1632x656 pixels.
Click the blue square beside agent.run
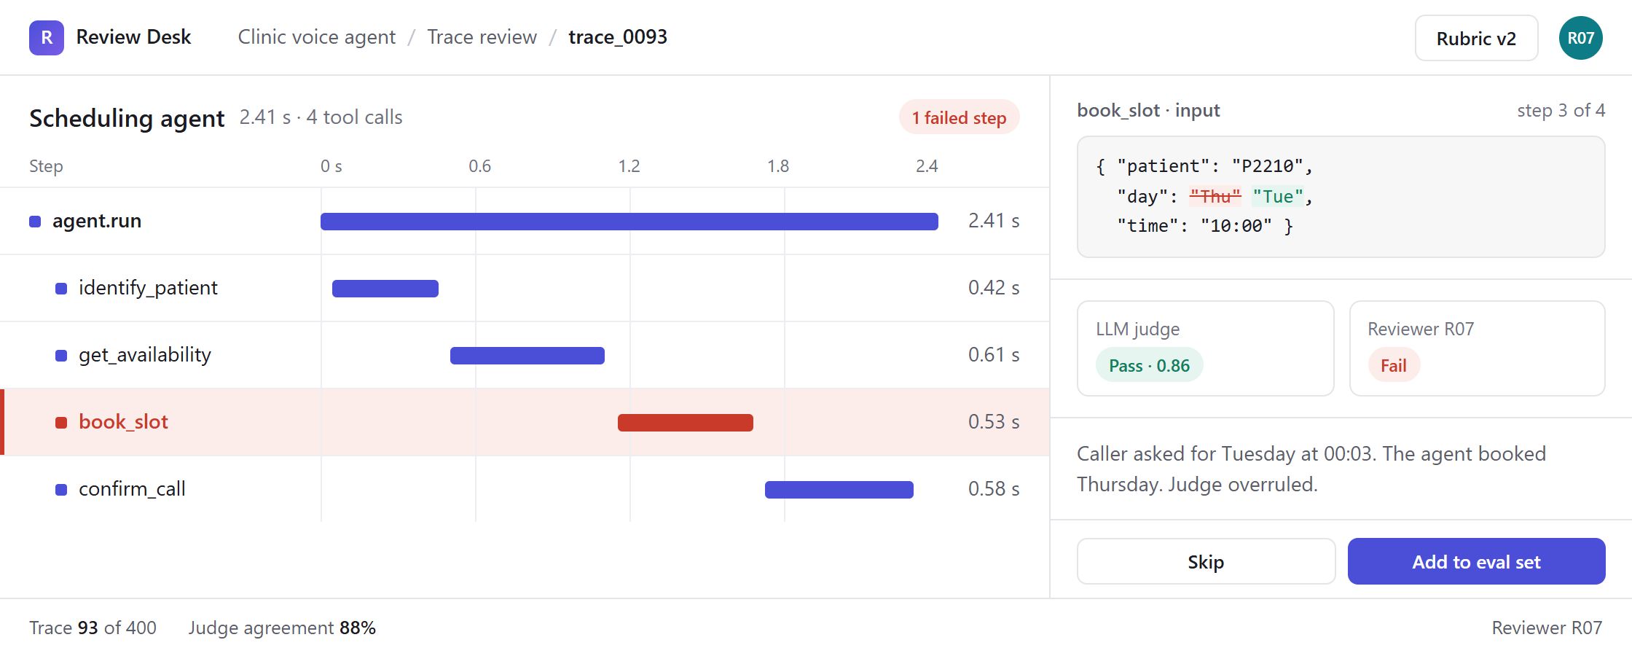click(x=35, y=222)
